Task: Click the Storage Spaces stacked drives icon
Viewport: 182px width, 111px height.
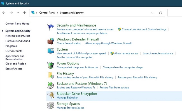Action: 51,105
